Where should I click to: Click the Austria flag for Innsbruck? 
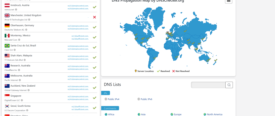point(7,5)
